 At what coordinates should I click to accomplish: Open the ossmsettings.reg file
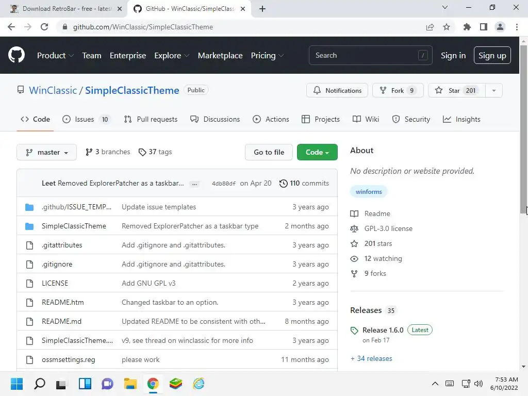[x=69, y=359]
